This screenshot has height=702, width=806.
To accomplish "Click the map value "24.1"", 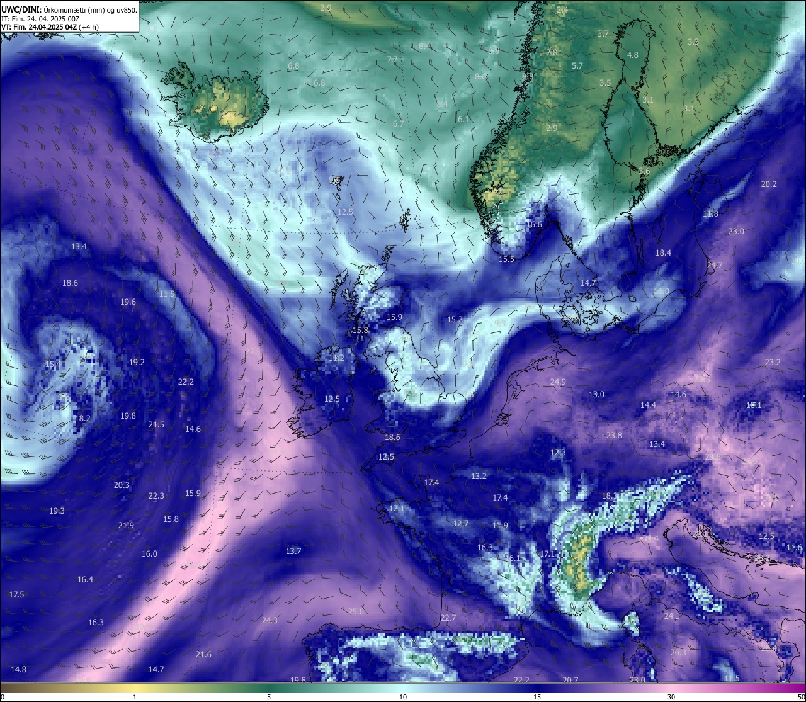I will (x=672, y=616).
